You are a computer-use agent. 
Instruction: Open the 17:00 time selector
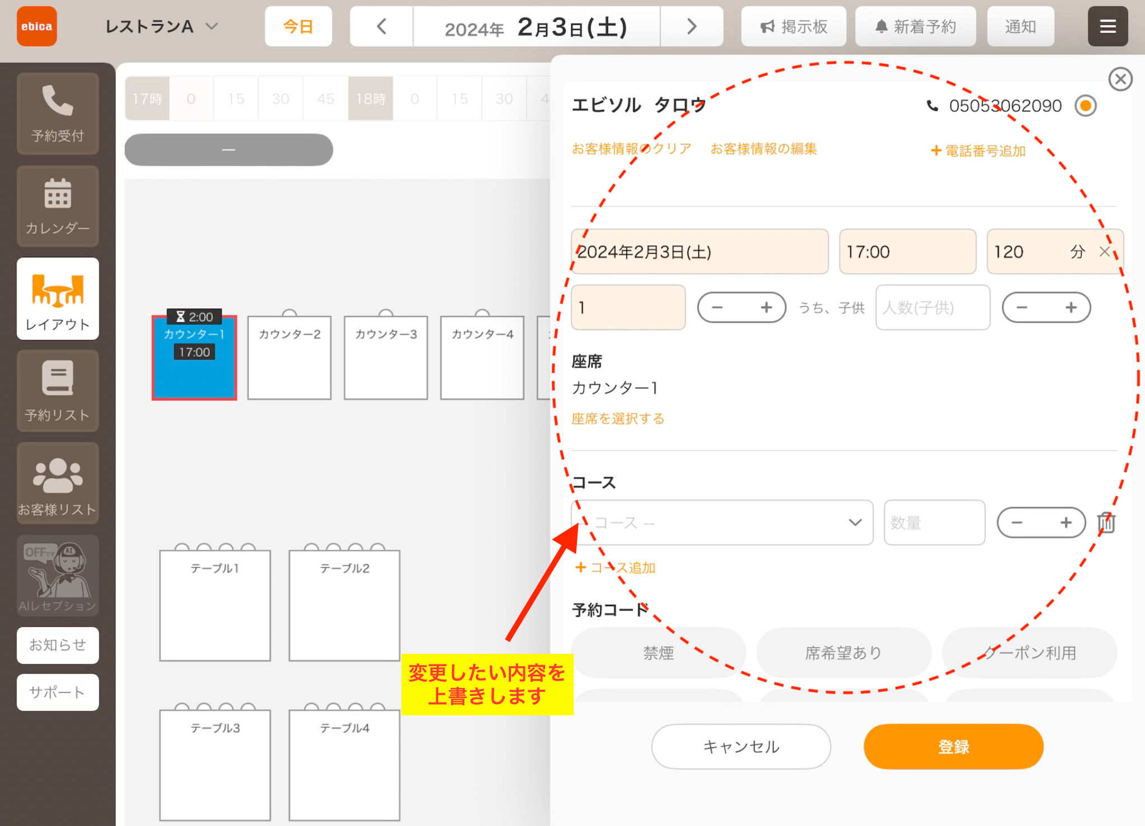(x=907, y=251)
